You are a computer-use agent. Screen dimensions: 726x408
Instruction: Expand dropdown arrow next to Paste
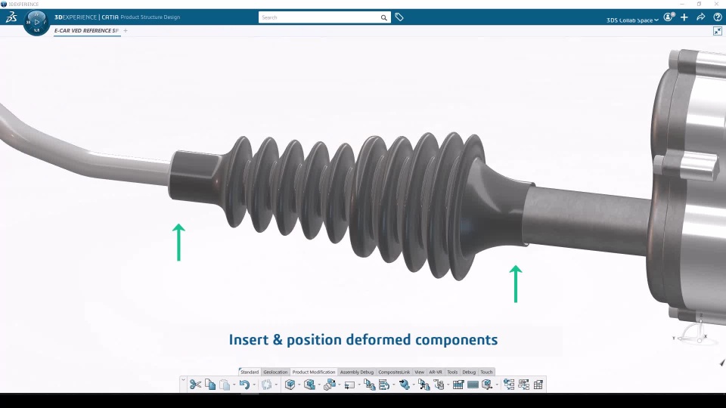pos(234,385)
